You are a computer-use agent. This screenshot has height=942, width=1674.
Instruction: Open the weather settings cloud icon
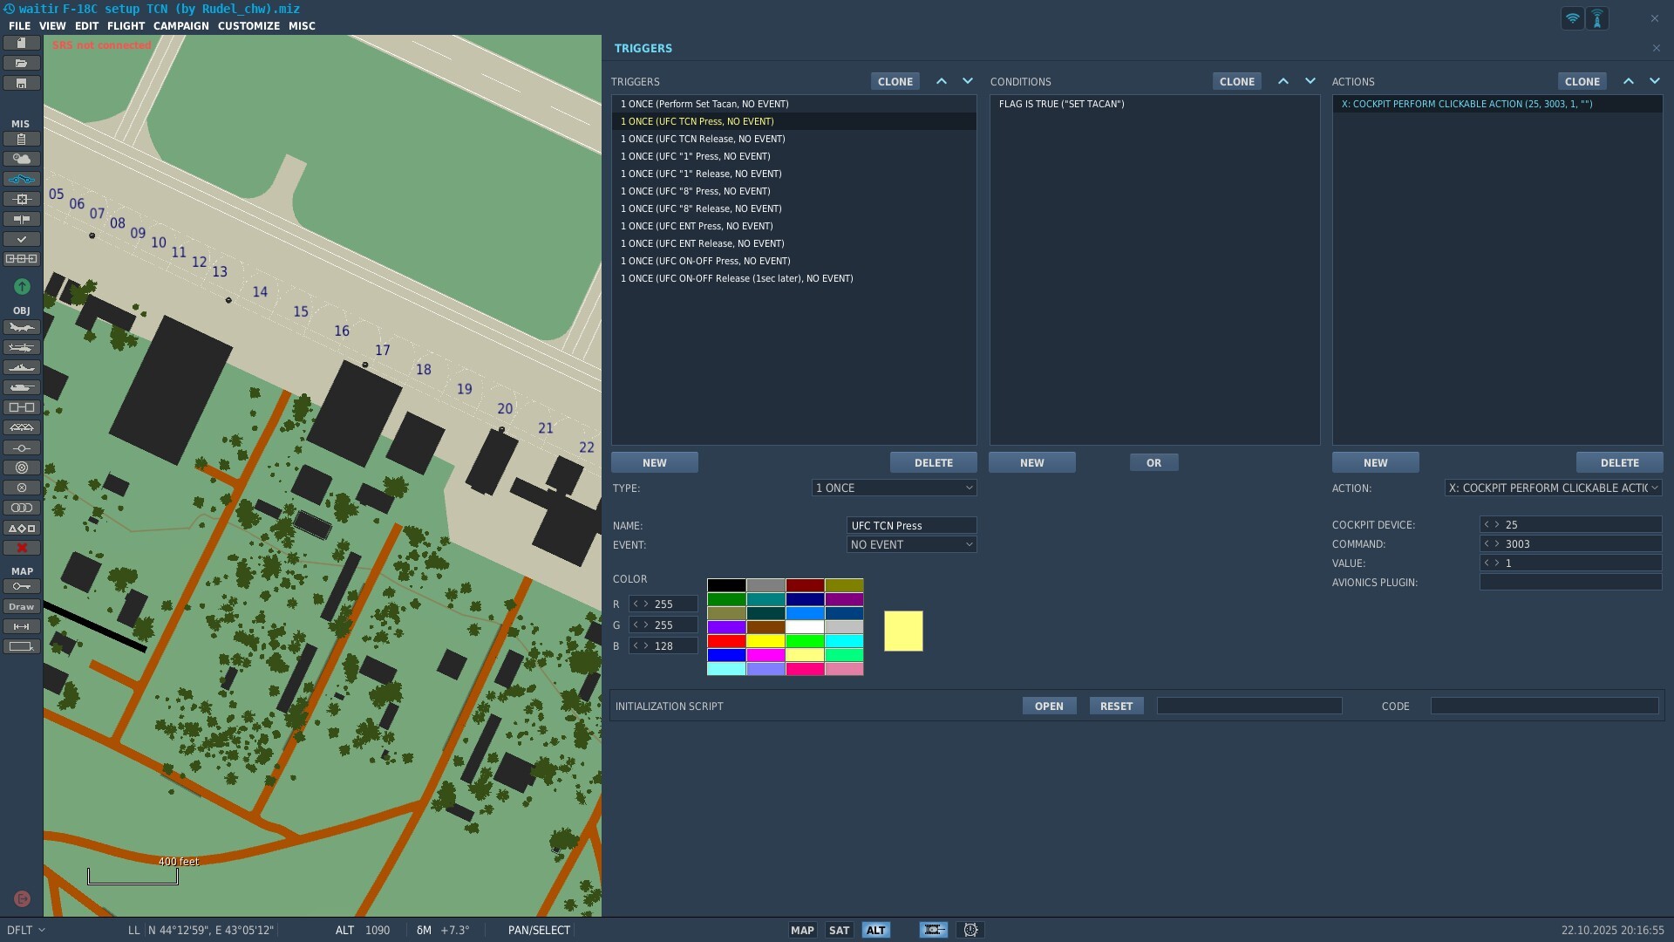[x=22, y=159]
